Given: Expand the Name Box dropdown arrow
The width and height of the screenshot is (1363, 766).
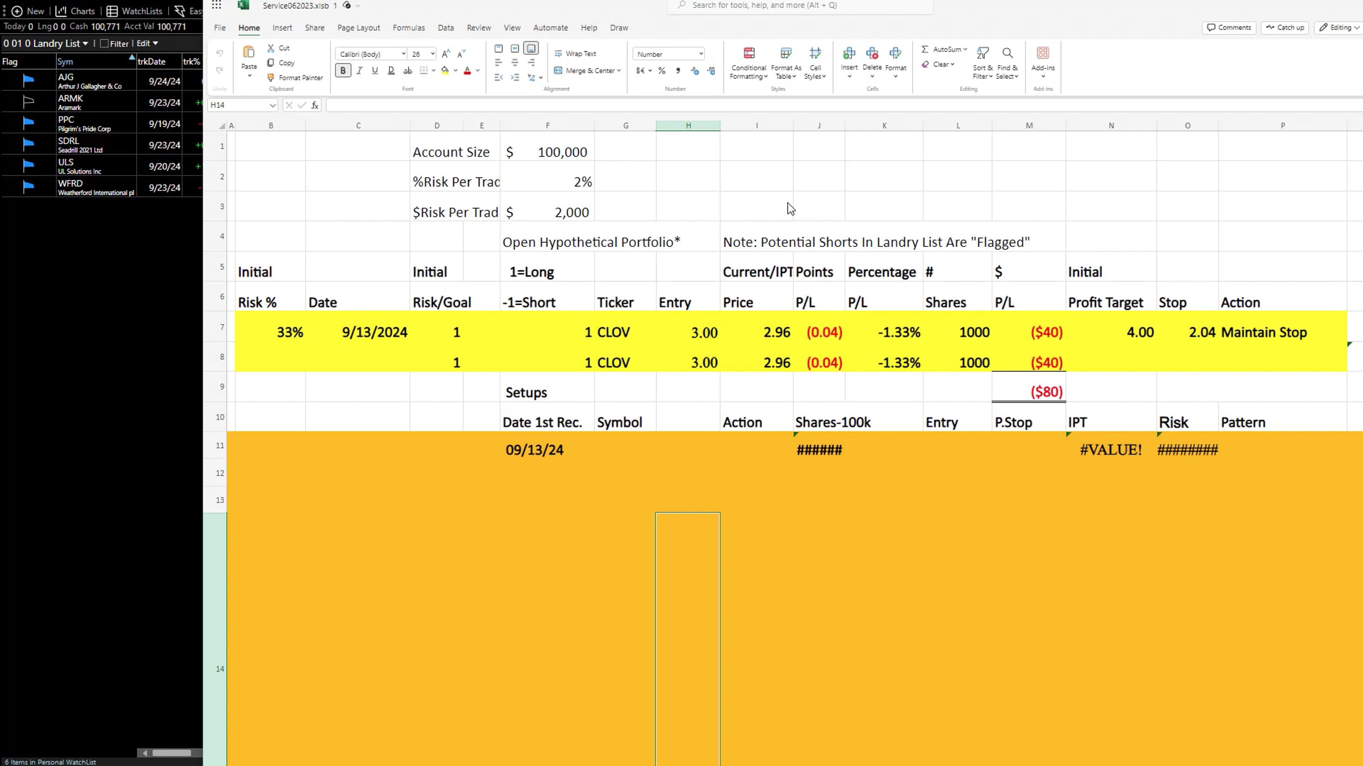Looking at the screenshot, I should point(273,105).
